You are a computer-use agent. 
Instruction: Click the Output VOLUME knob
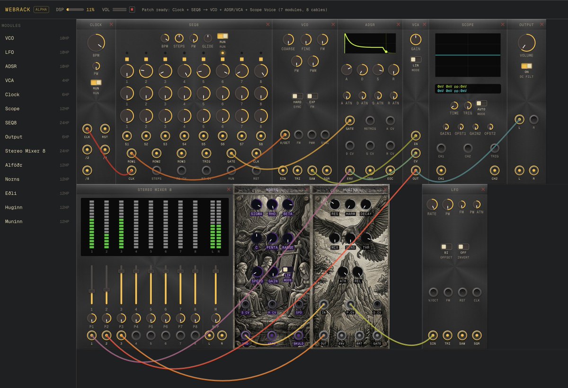(526, 43)
